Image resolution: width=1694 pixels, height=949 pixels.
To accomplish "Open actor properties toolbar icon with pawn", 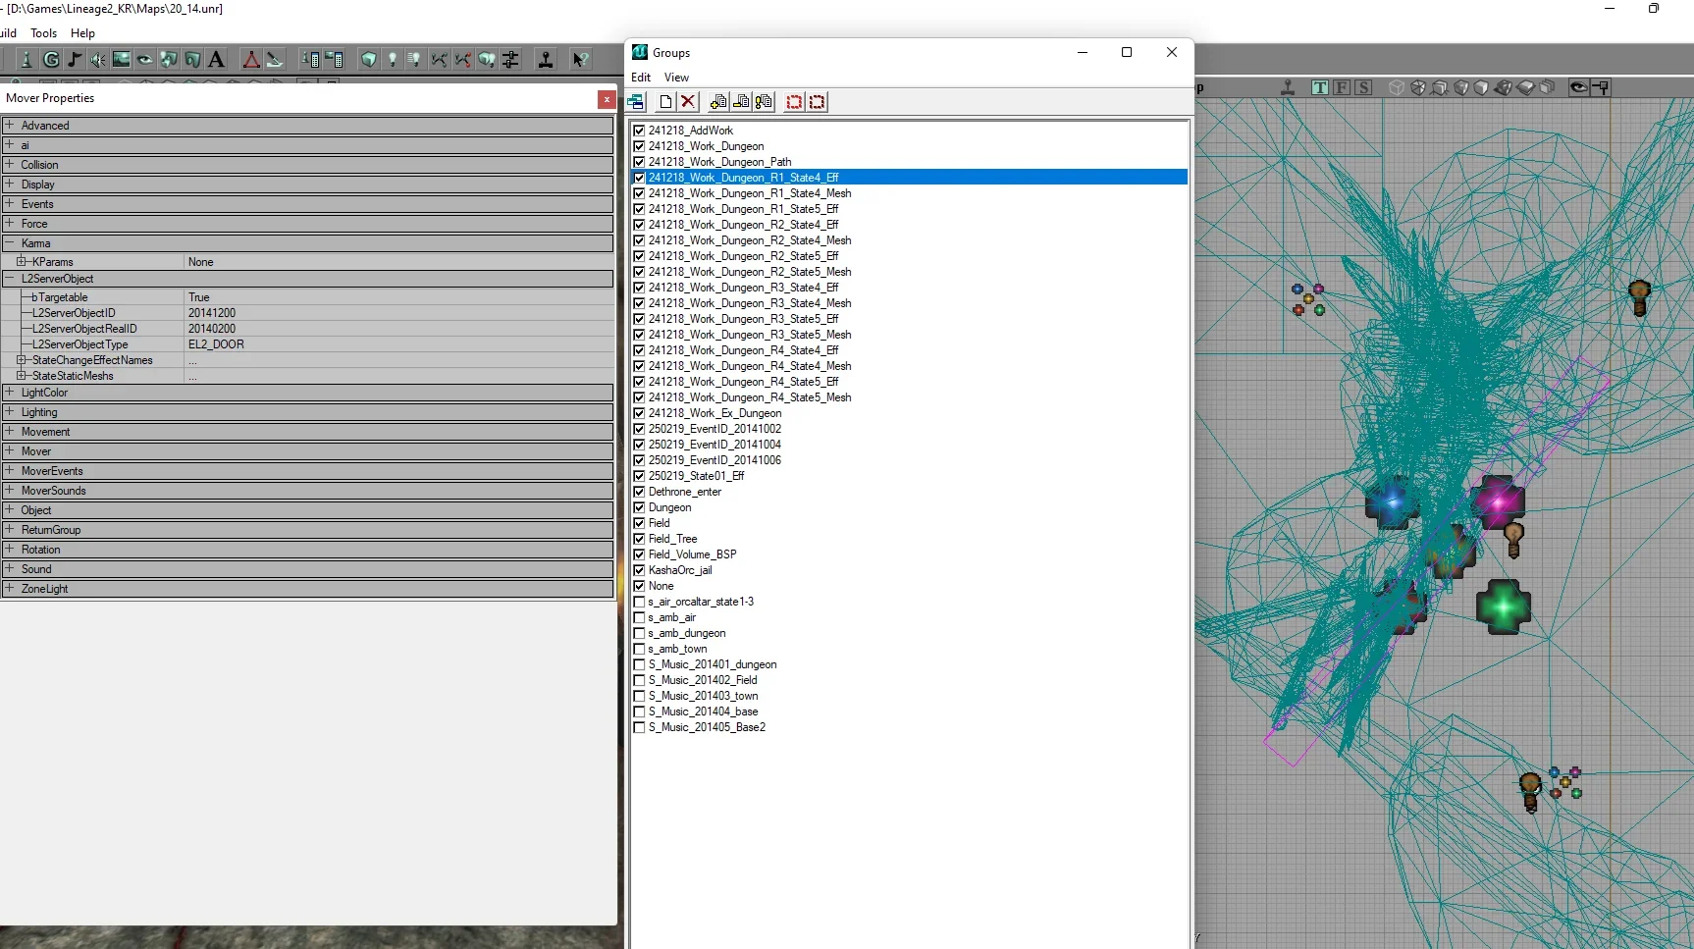I will [x=310, y=60].
